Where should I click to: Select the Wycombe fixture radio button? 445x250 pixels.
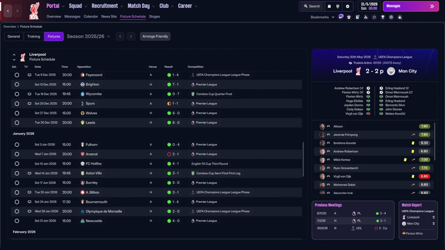coord(17,94)
